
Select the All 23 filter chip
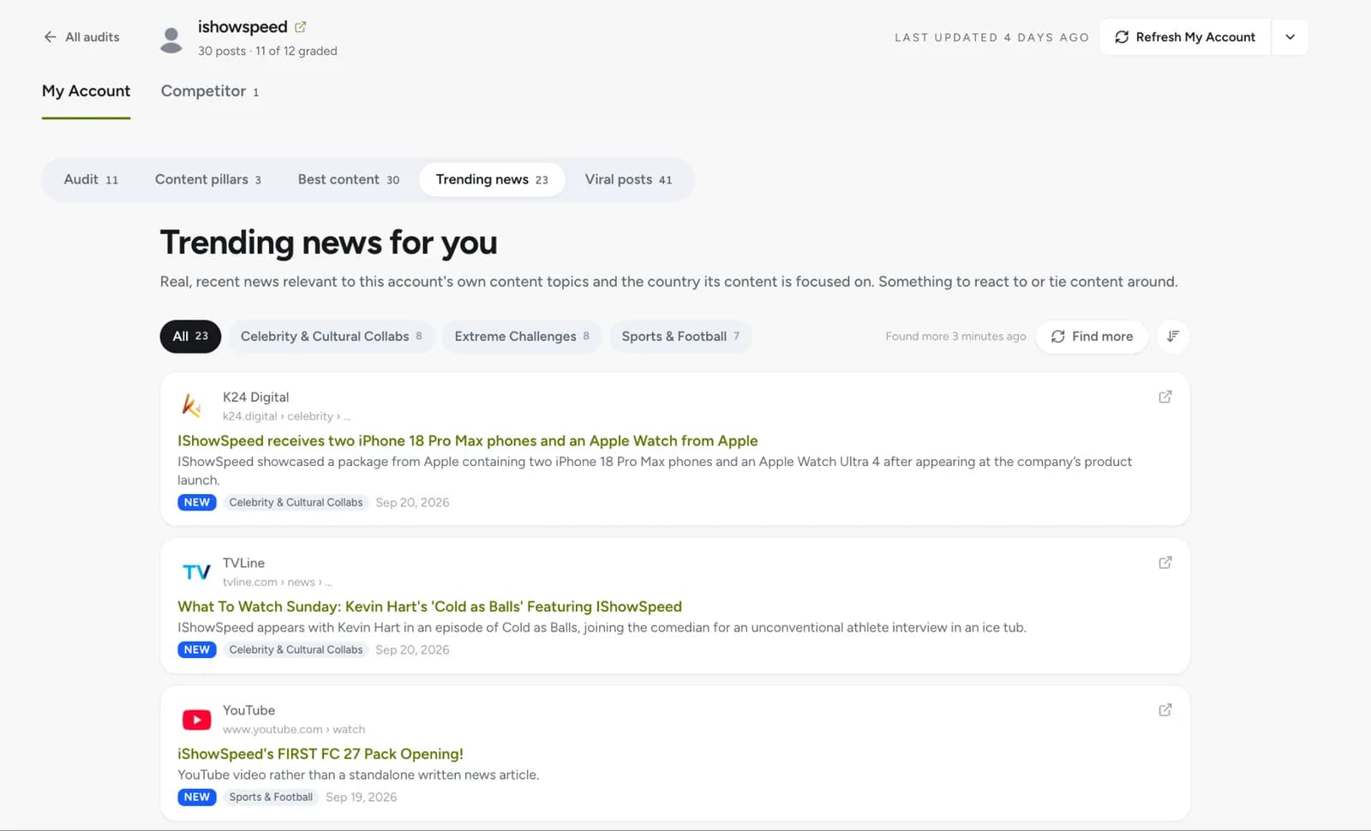click(190, 336)
